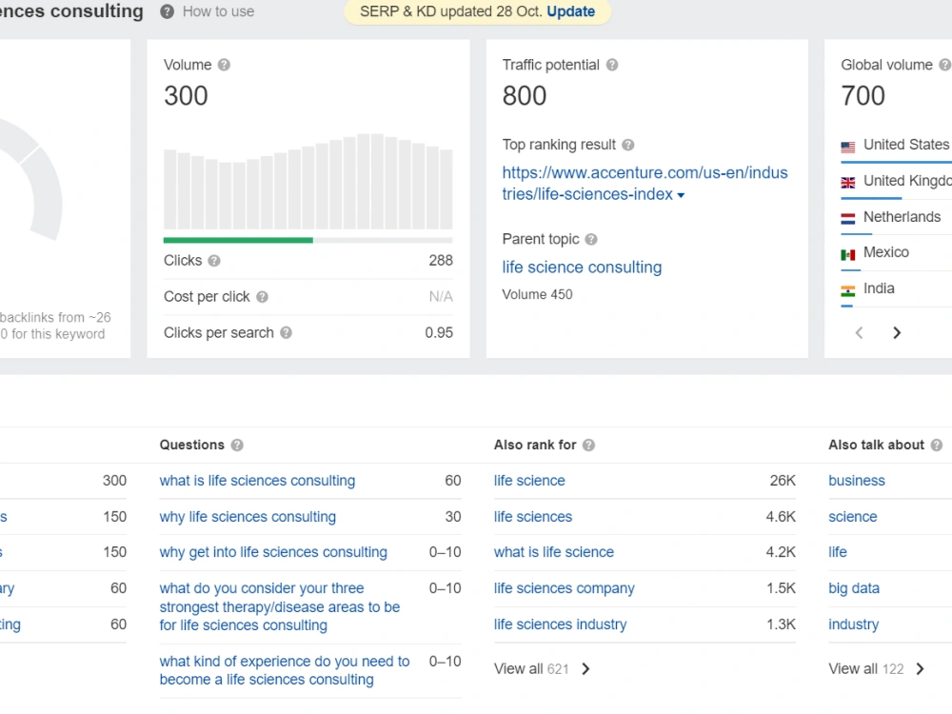952x714 pixels.
Task: Expand View all 621 ranked keywords
Action: pyautogui.click(x=542, y=669)
